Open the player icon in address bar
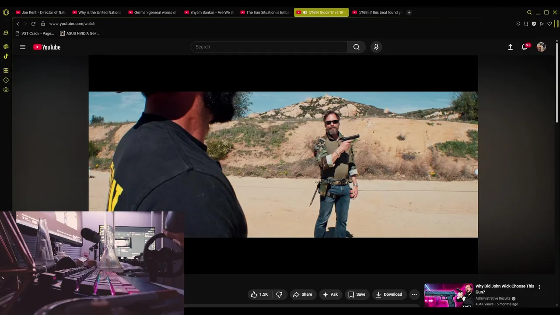Viewport: 560px width, 315px height. [542, 24]
